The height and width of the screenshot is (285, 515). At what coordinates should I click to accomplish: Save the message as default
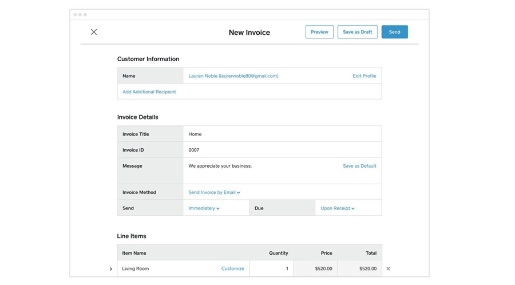click(359, 166)
